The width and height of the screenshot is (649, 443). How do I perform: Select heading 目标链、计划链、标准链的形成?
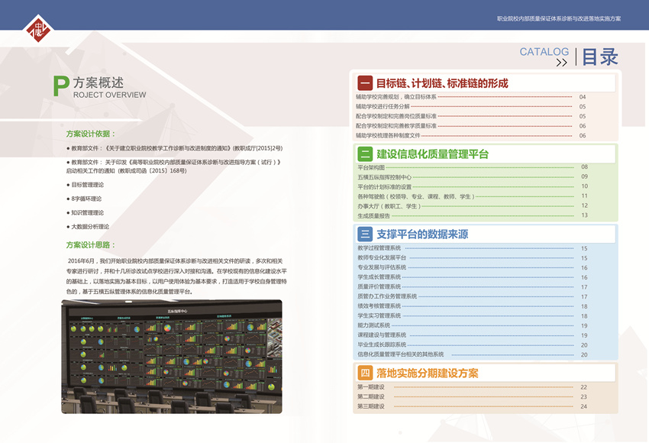[x=441, y=83]
